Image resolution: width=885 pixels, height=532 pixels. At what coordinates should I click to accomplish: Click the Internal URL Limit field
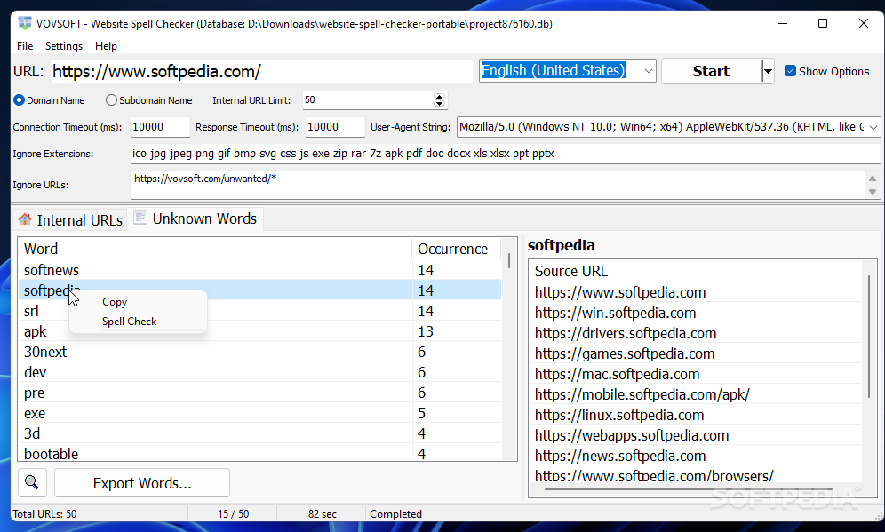click(368, 99)
